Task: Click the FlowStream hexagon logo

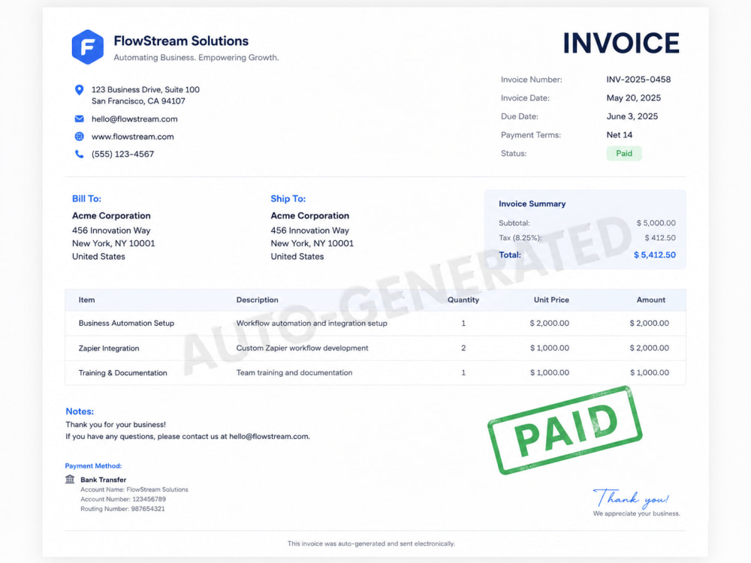Action: click(x=88, y=47)
